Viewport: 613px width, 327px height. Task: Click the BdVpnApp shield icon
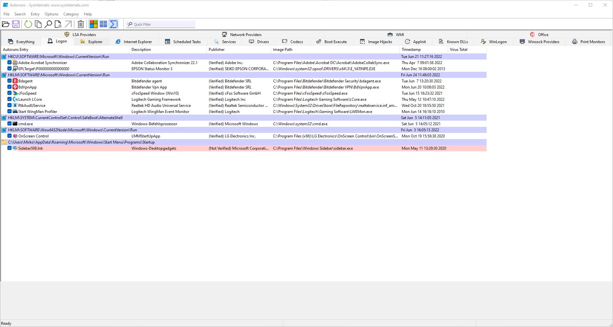click(x=15, y=87)
